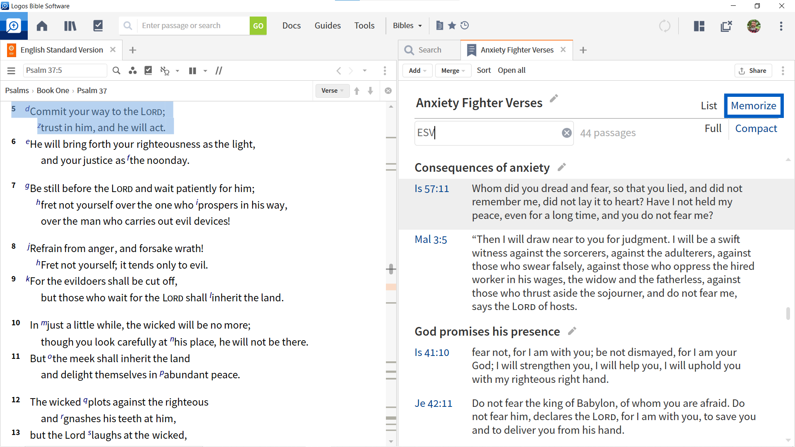This screenshot has width=795, height=447.
Task: Expand the Bibles dropdown
Action: coord(407,26)
